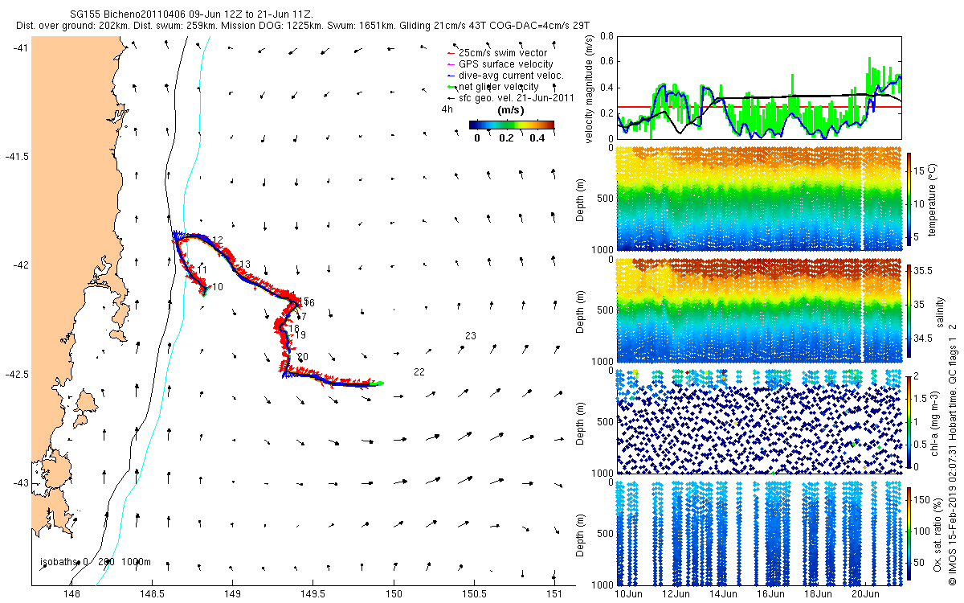
Task: Click the '0.8' tick on the velocity magnitude axis
Action: coord(607,36)
